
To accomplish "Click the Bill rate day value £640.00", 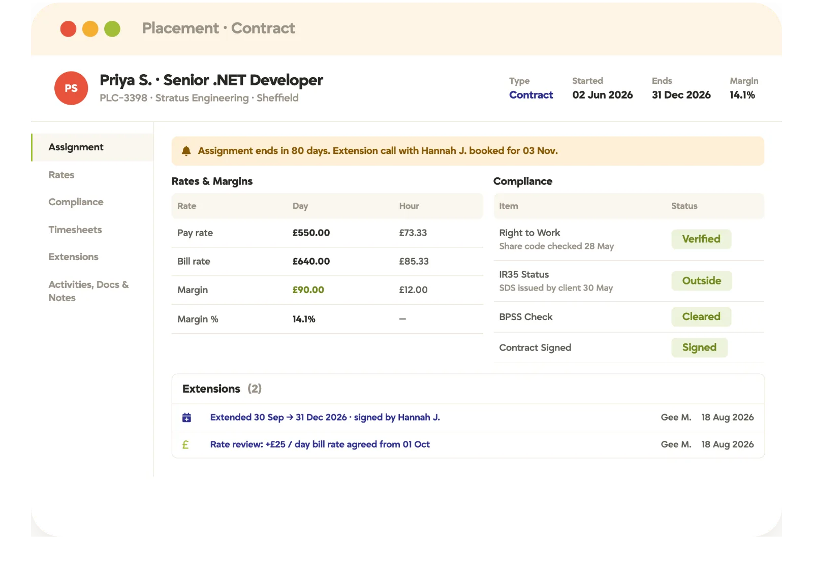I will [311, 262].
